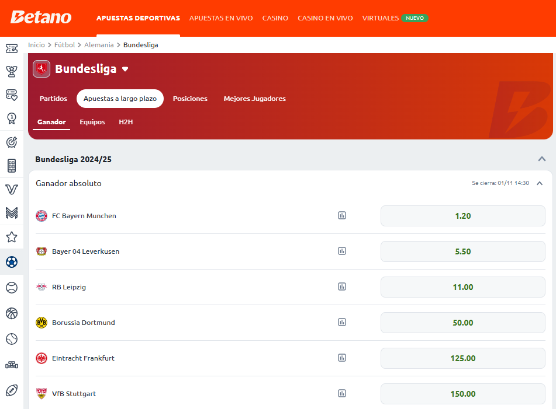The image size is (556, 409).
Task: Select Apuestas a largo plazo tab
Action: point(120,99)
